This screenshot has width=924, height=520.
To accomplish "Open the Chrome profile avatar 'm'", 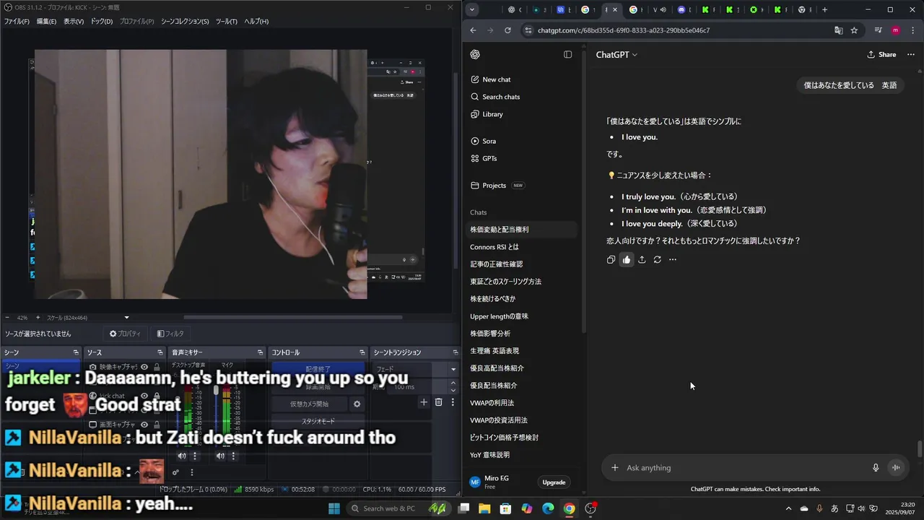I will [x=896, y=30].
